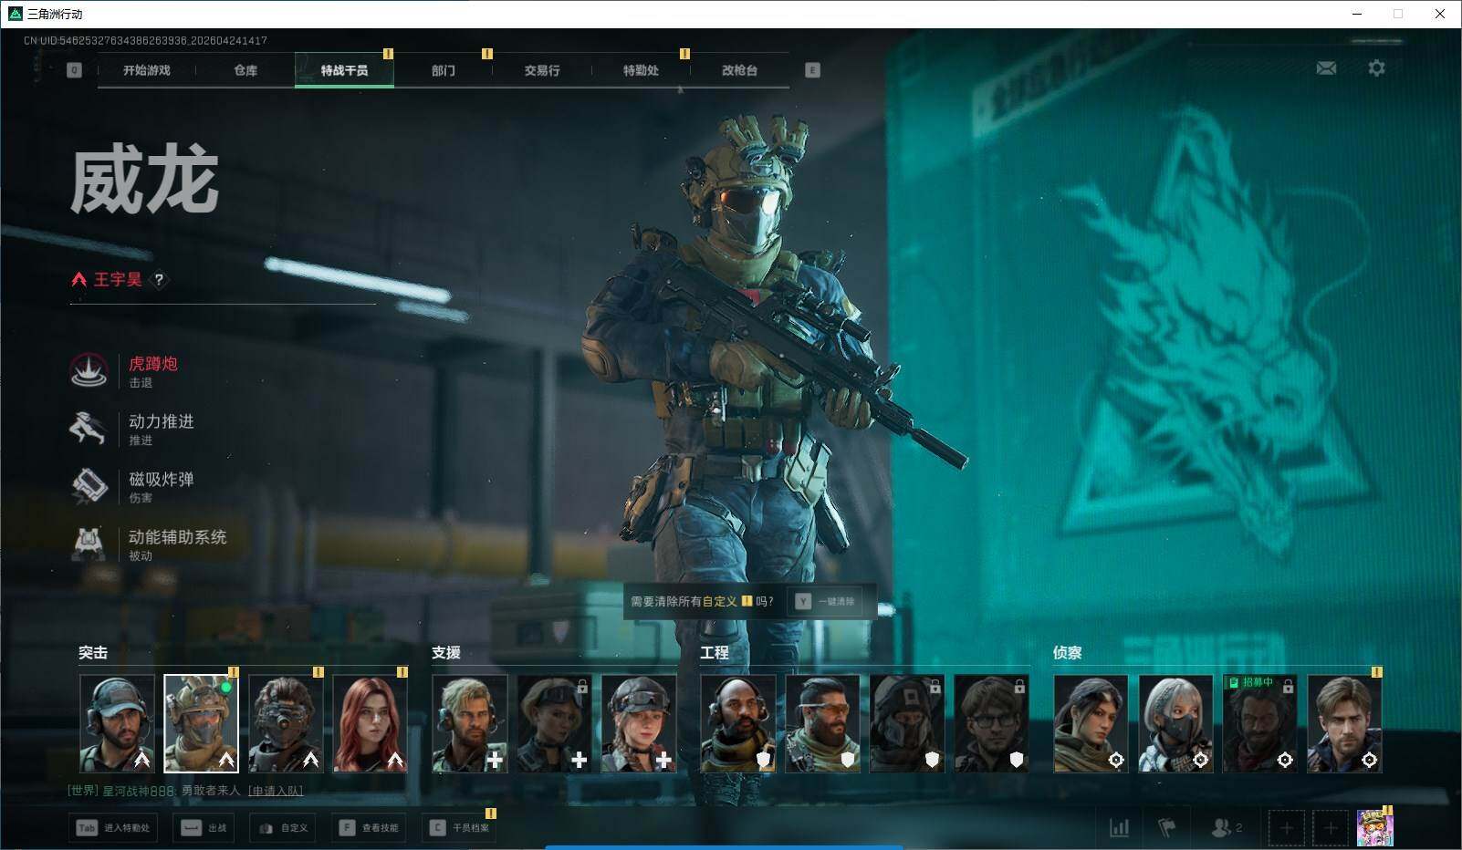The height and width of the screenshot is (850, 1462).
Task: Click the Q key previous-tab icon
Action: tap(74, 70)
